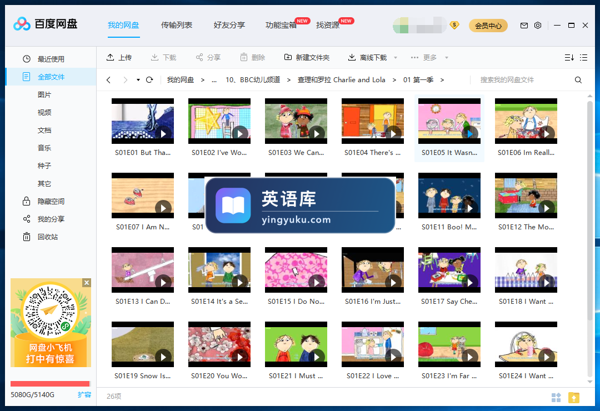
Task: Close the QR code ad banner
Action: tap(87, 283)
